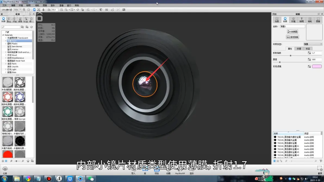The height and width of the screenshot is (182, 324).
Task: Open the Windows Start button
Action: coord(5,178)
